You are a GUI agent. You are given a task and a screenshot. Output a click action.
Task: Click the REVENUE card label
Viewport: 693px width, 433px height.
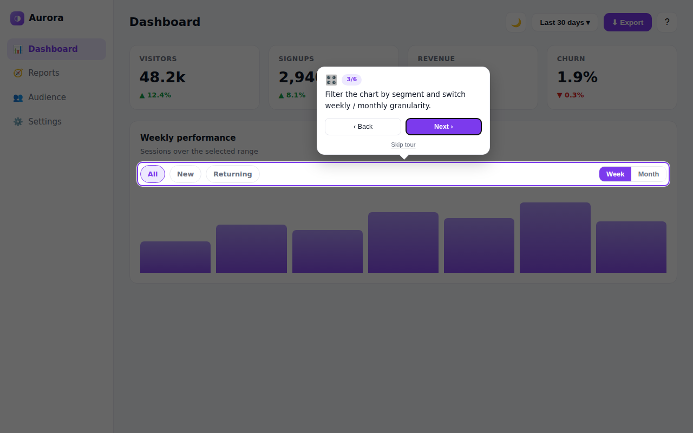(436, 59)
